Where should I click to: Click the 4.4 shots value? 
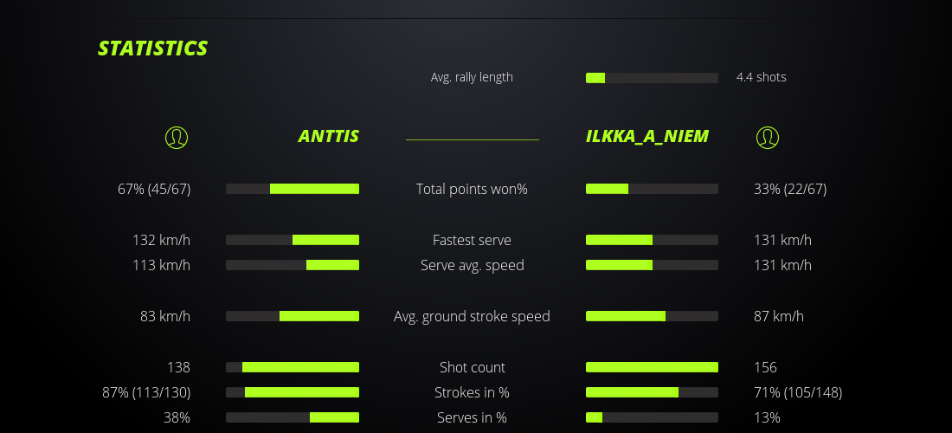(x=761, y=77)
